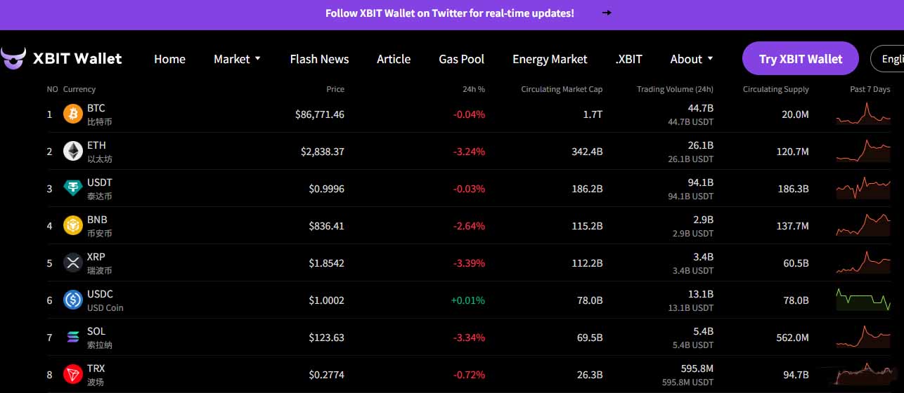The height and width of the screenshot is (393, 904).
Task: Click the XBIT Wallet bull logo
Action: click(13, 58)
